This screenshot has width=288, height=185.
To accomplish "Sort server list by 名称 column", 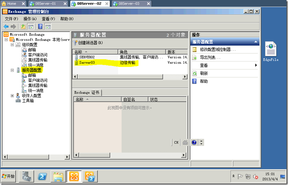I will click(x=95, y=52).
